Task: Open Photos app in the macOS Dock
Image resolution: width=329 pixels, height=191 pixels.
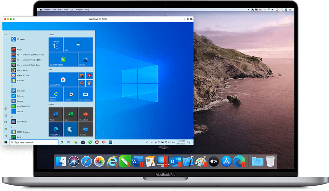Action: click(99, 161)
